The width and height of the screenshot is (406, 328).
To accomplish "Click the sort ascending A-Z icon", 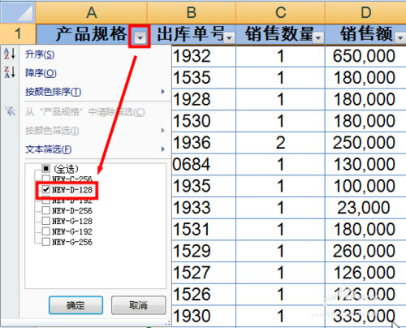I will [10, 54].
